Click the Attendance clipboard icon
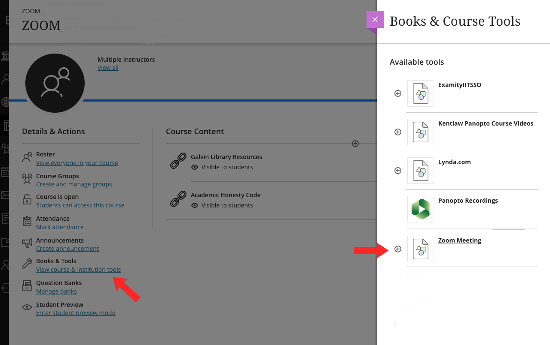This screenshot has width=550, height=345. [27, 221]
